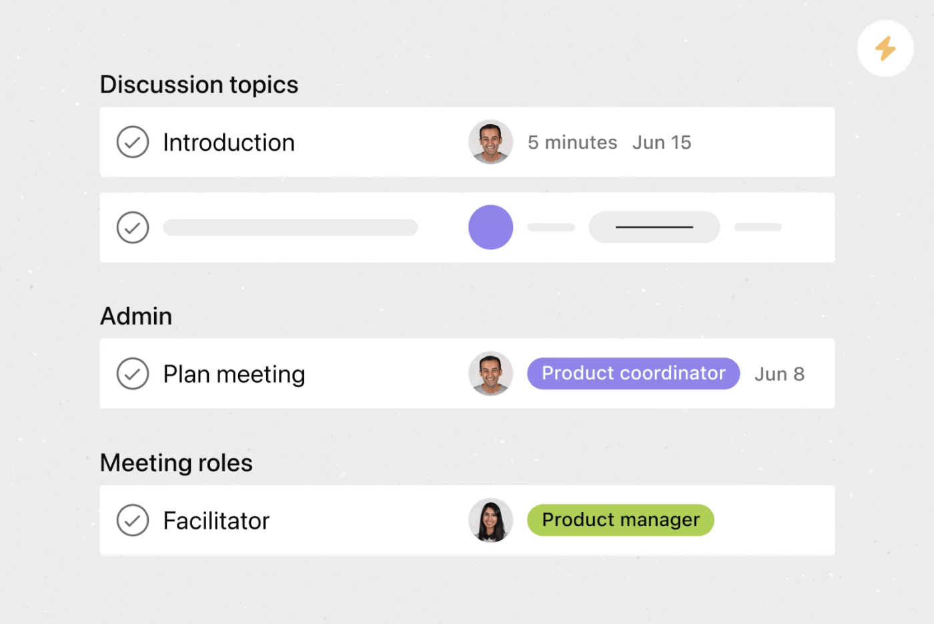Select the purple circle in the placeholder row
The image size is (934, 624).
490,227
